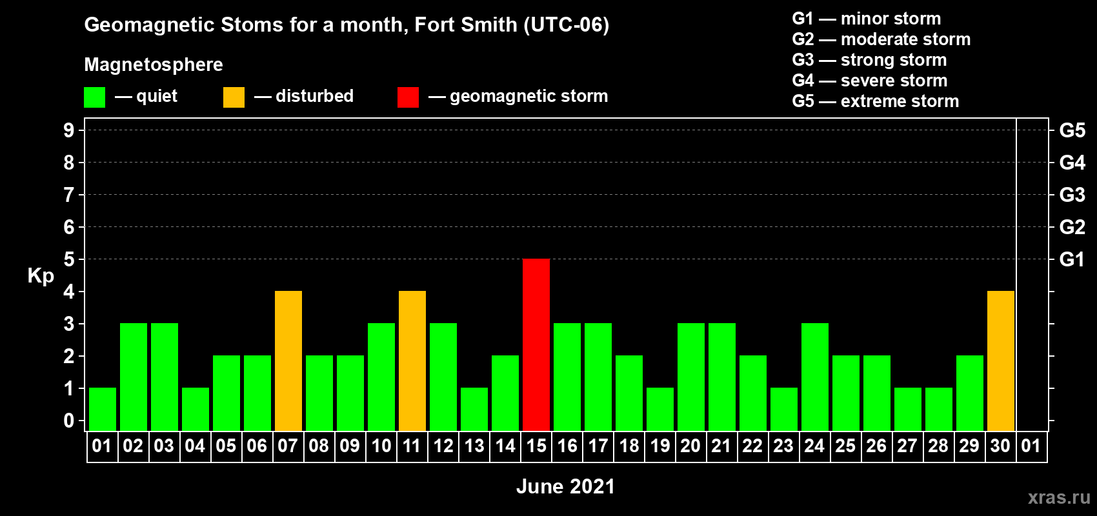
Task: Click the 'Magnetosphere' heading
Action: tap(154, 64)
